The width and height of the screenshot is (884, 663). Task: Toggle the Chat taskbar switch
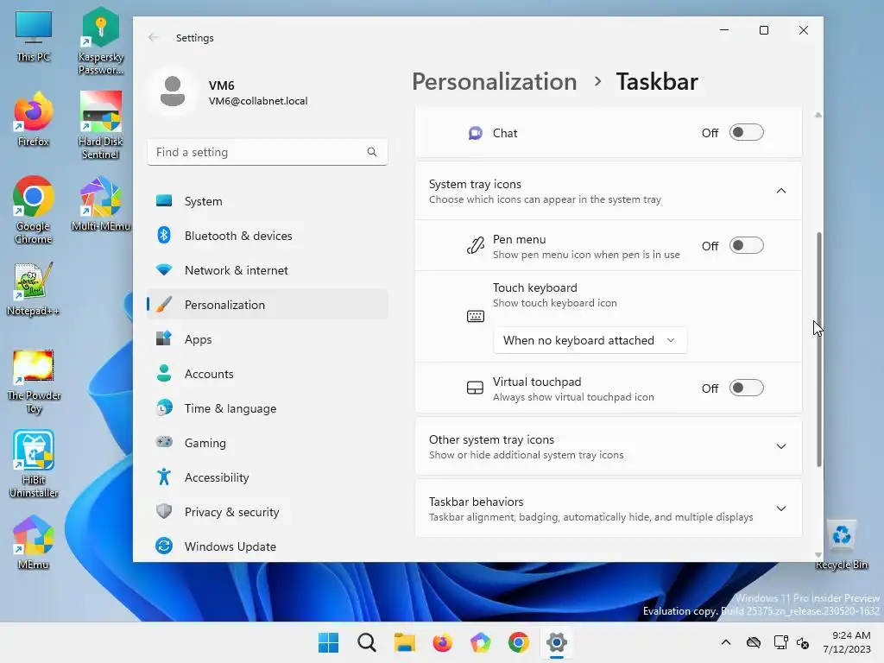746,132
